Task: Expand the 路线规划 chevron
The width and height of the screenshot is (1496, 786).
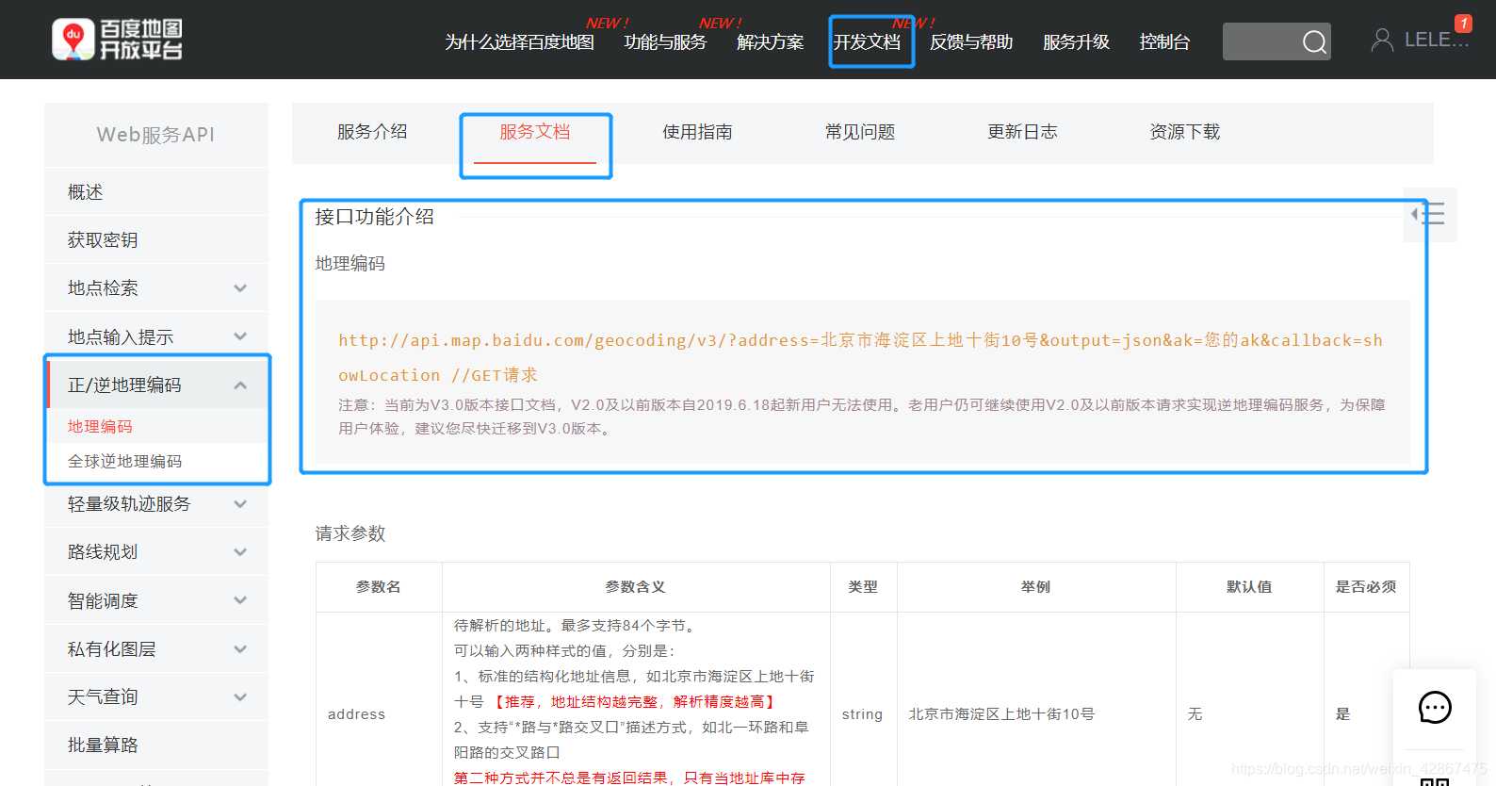Action: pos(240,552)
